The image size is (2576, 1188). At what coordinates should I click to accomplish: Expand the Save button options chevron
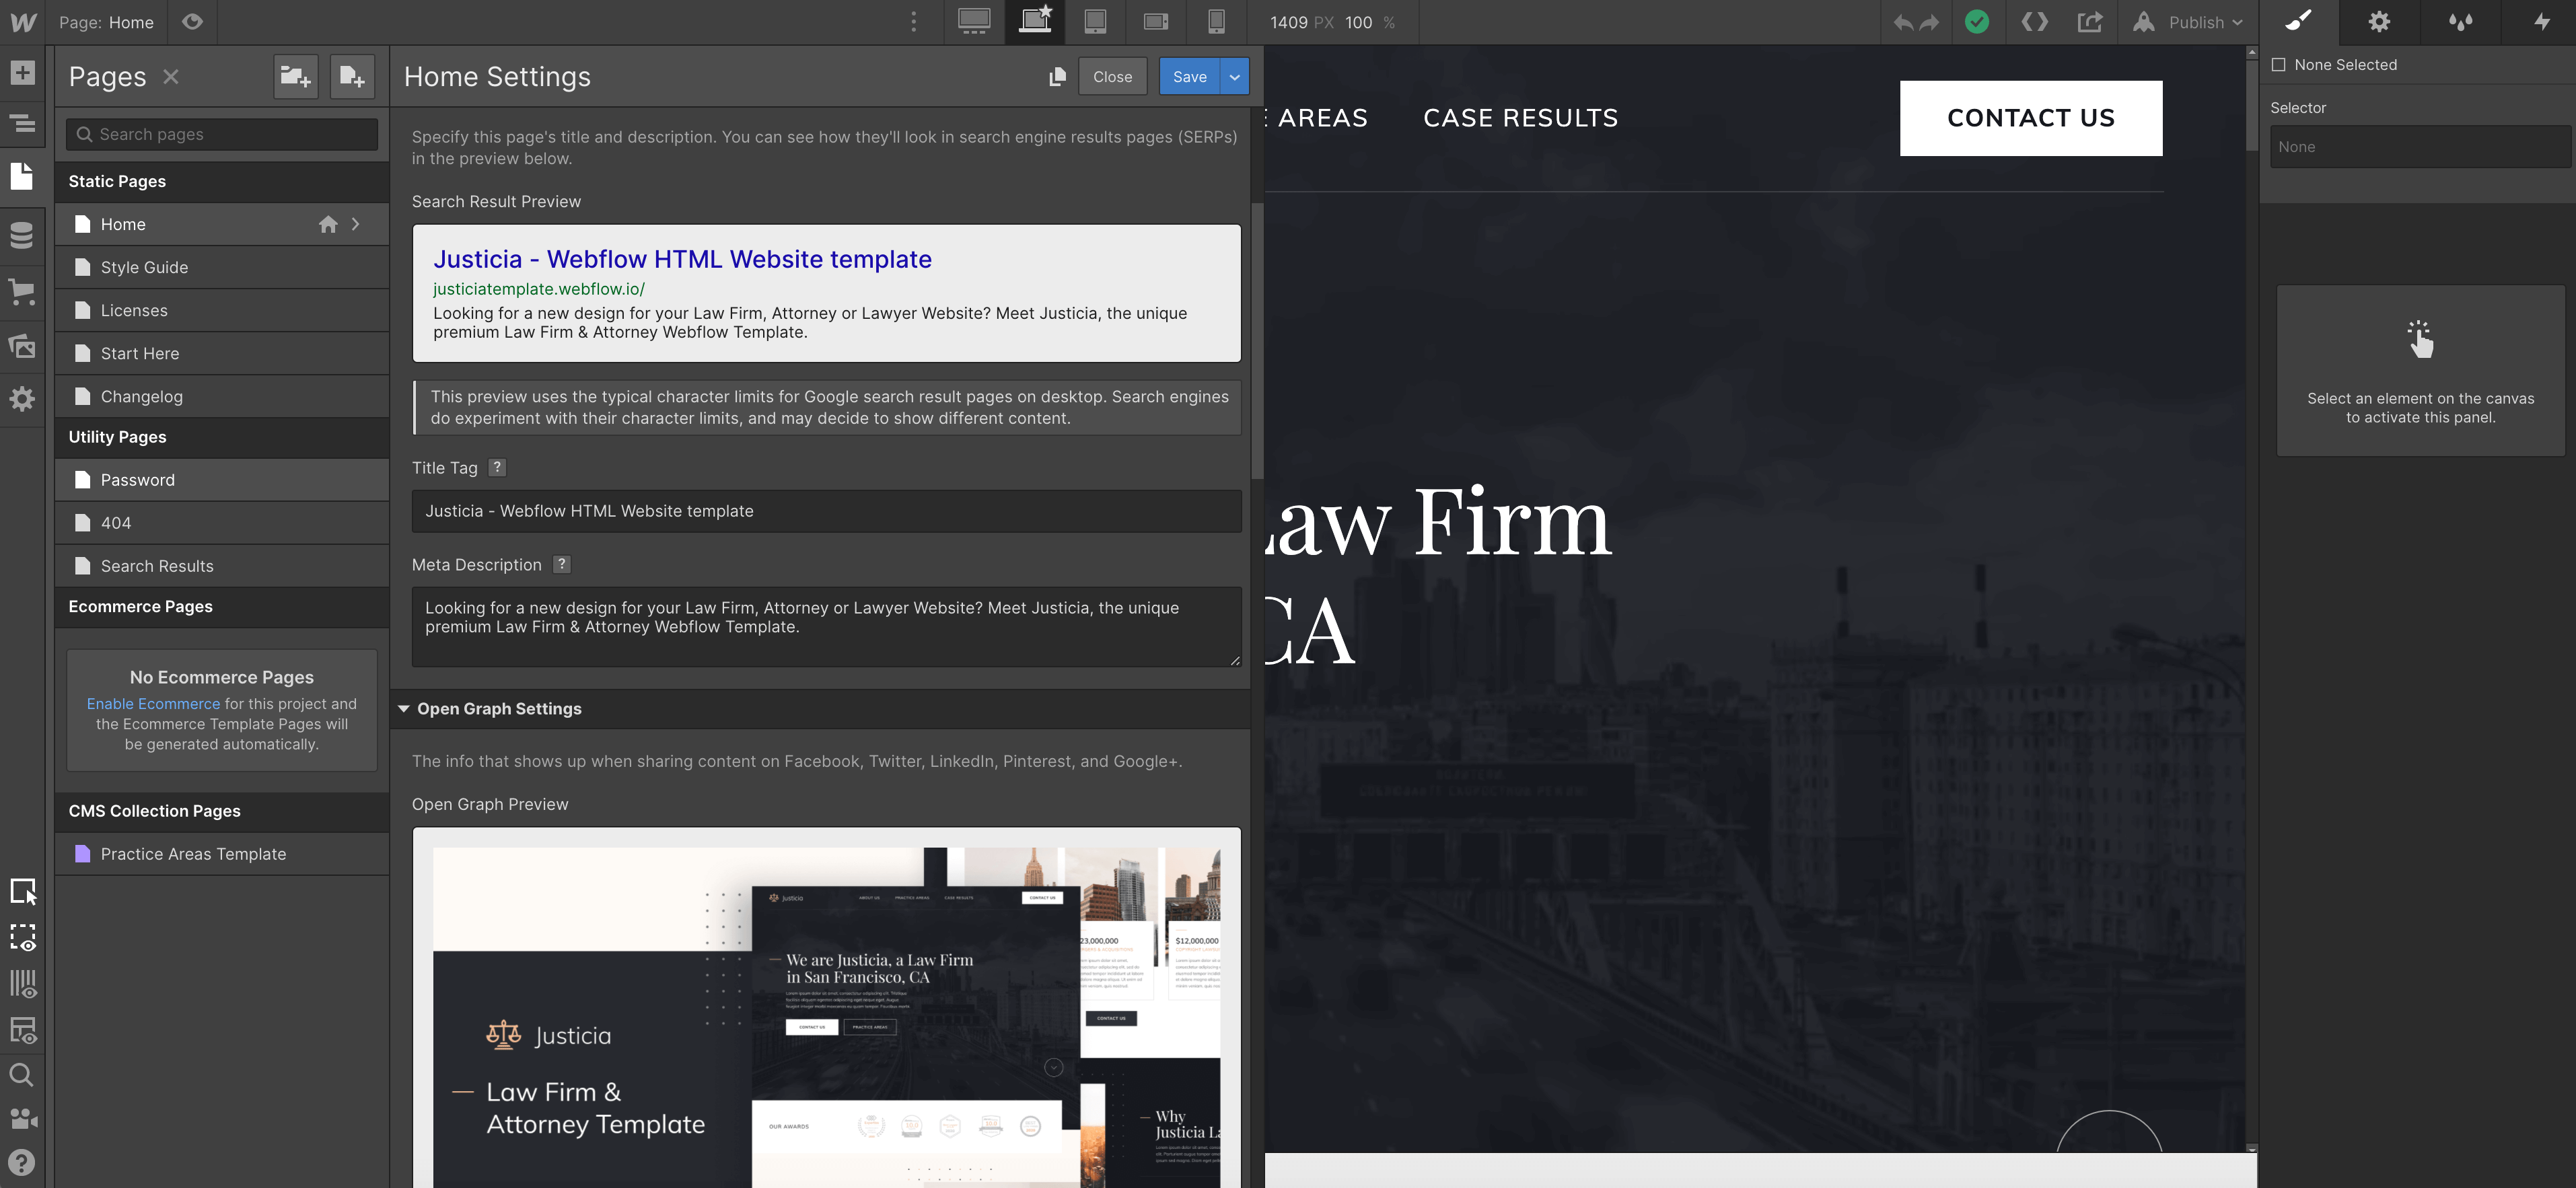tap(1234, 76)
